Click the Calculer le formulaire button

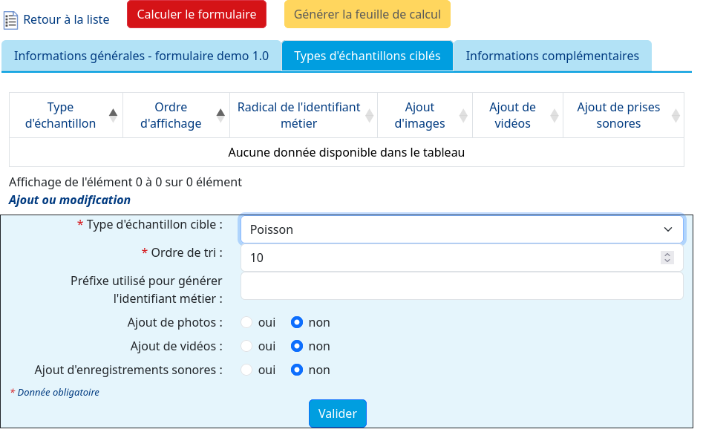197,14
